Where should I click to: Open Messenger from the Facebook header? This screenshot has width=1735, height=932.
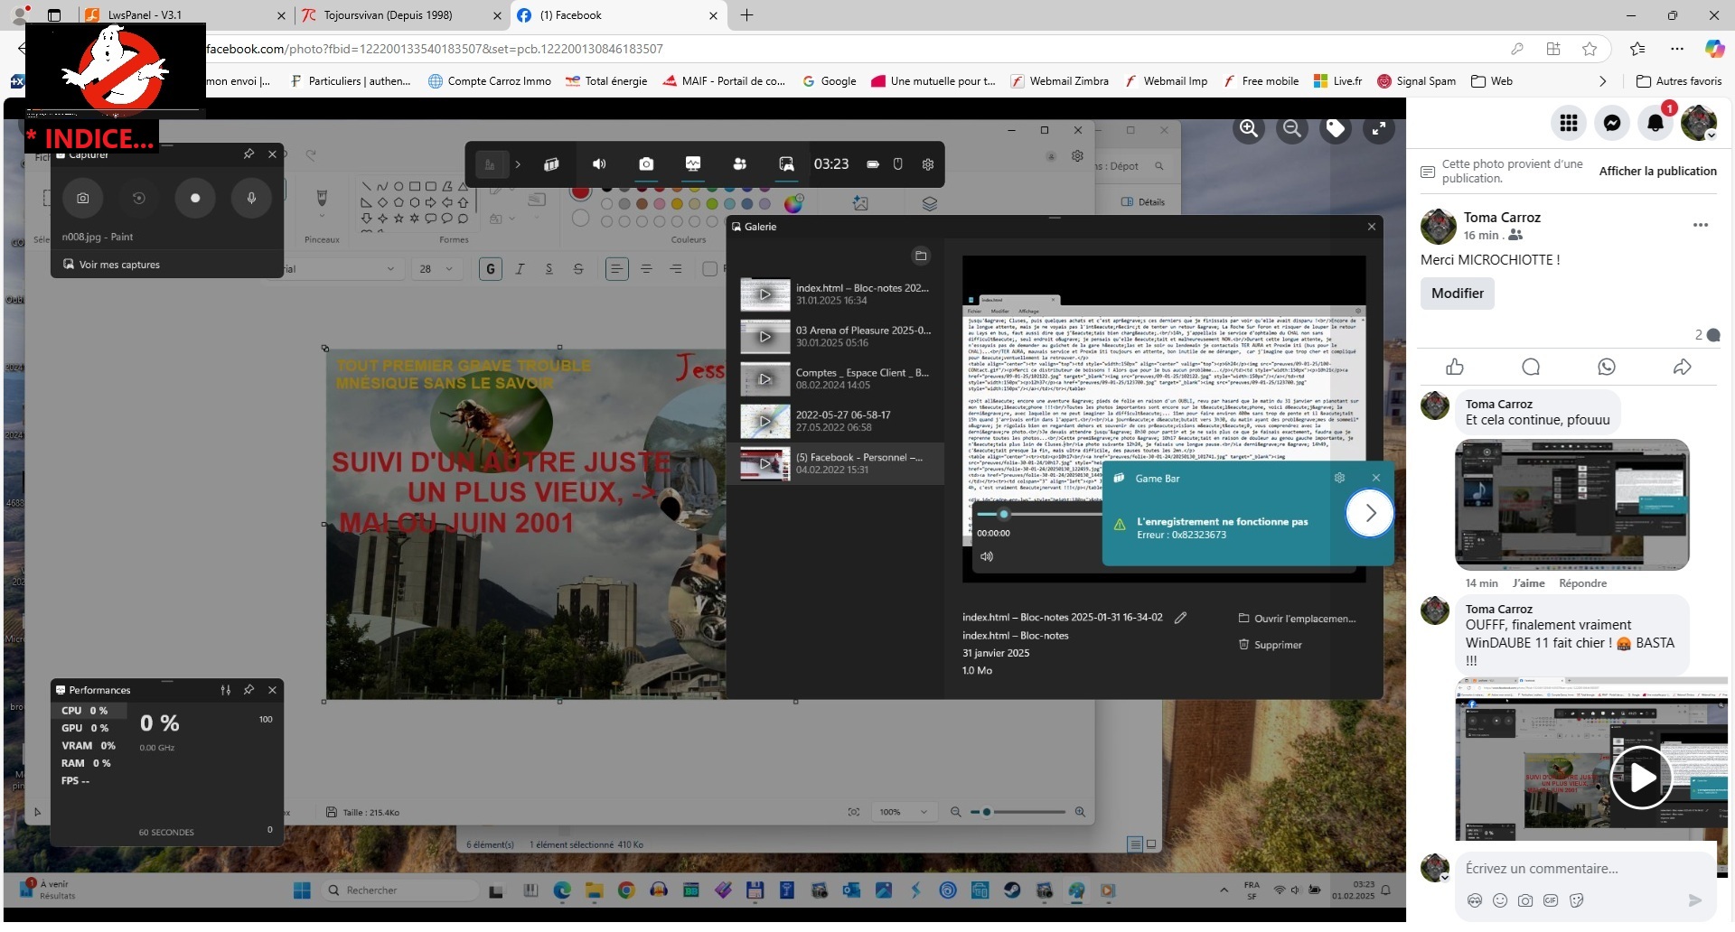point(1611,123)
